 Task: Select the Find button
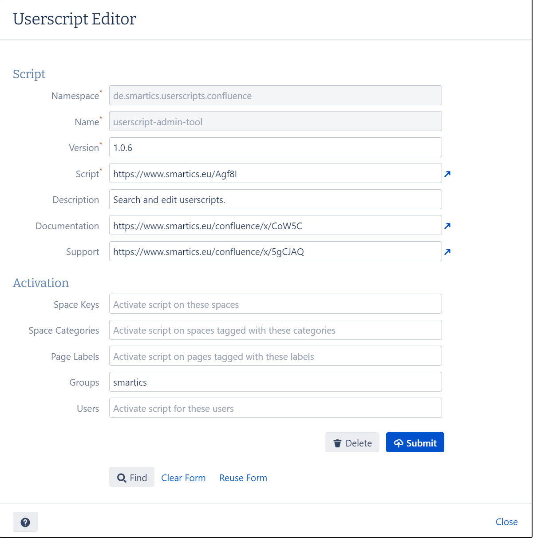pyautogui.click(x=131, y=477)
